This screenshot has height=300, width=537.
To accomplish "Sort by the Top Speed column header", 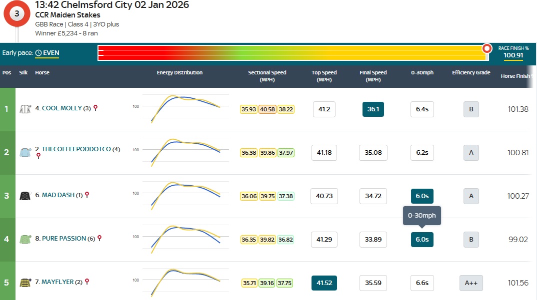I will point(323,76).
